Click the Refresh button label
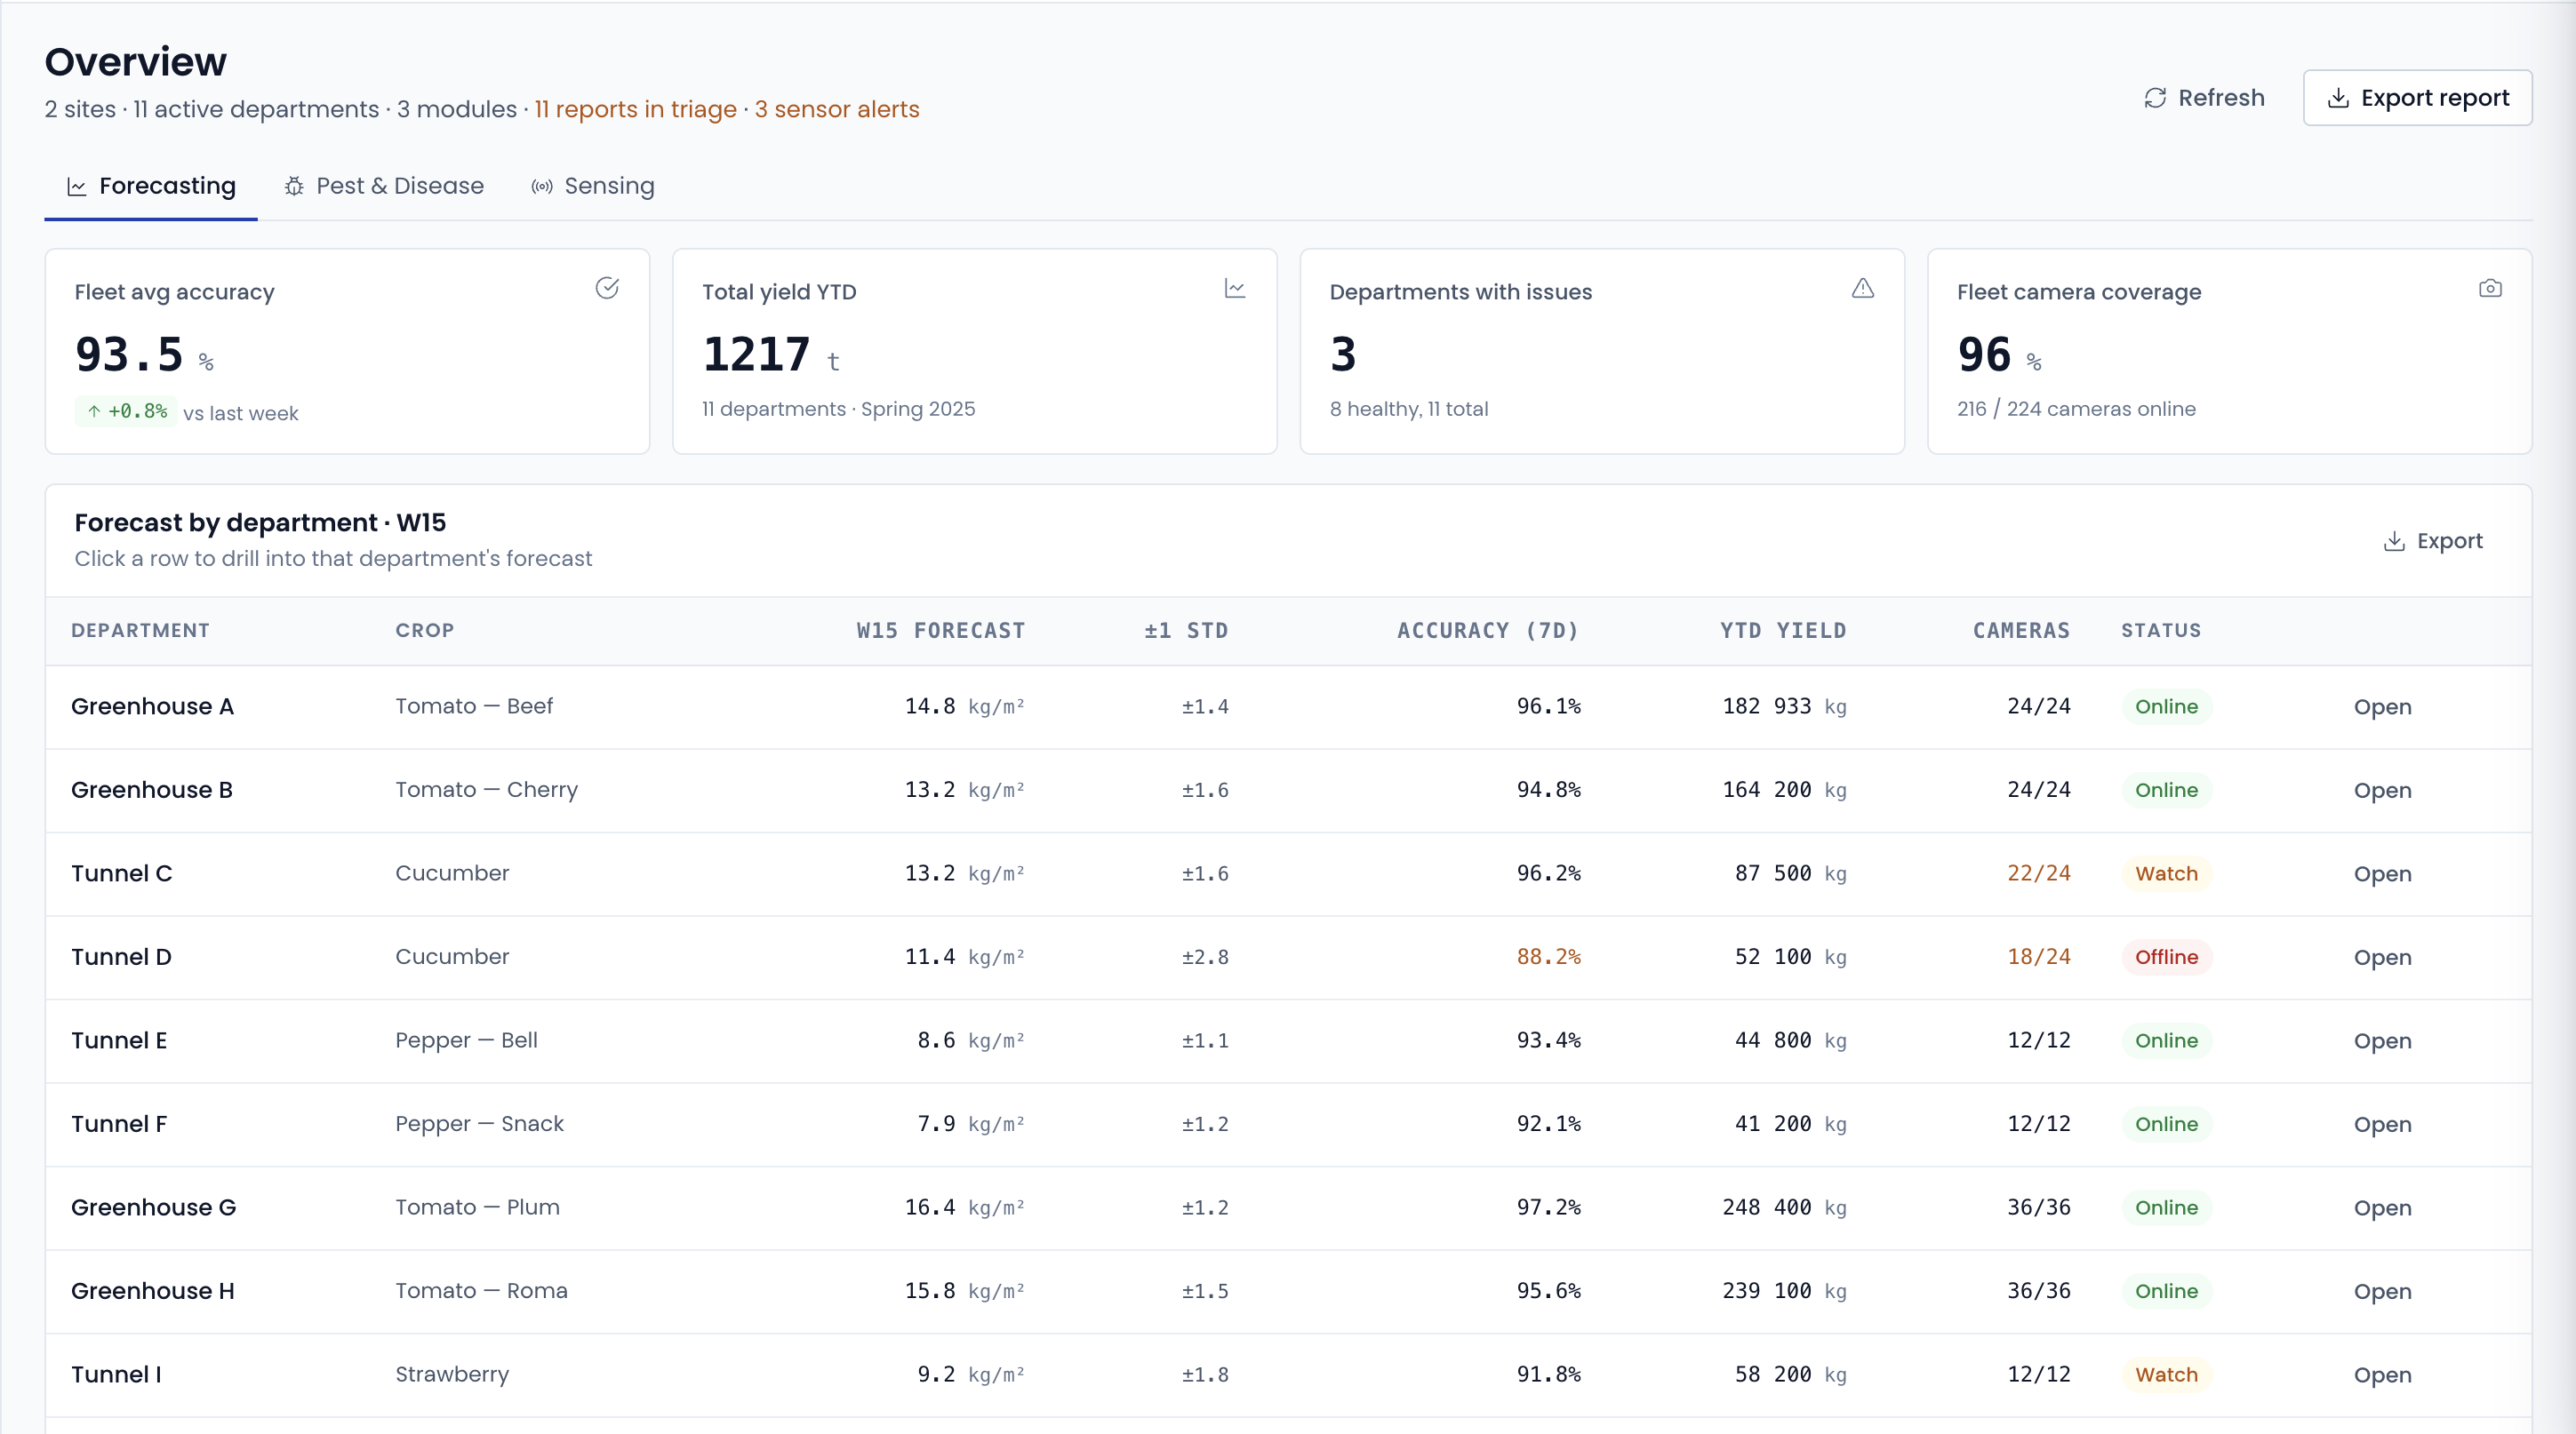Image resolution: width=2576 pixels, height=1434 pixels. pyautogui.click(x=2221, y=98)
